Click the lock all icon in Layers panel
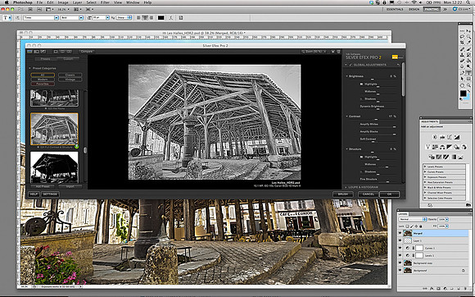The image size is (475, 297). pos(420,226)
